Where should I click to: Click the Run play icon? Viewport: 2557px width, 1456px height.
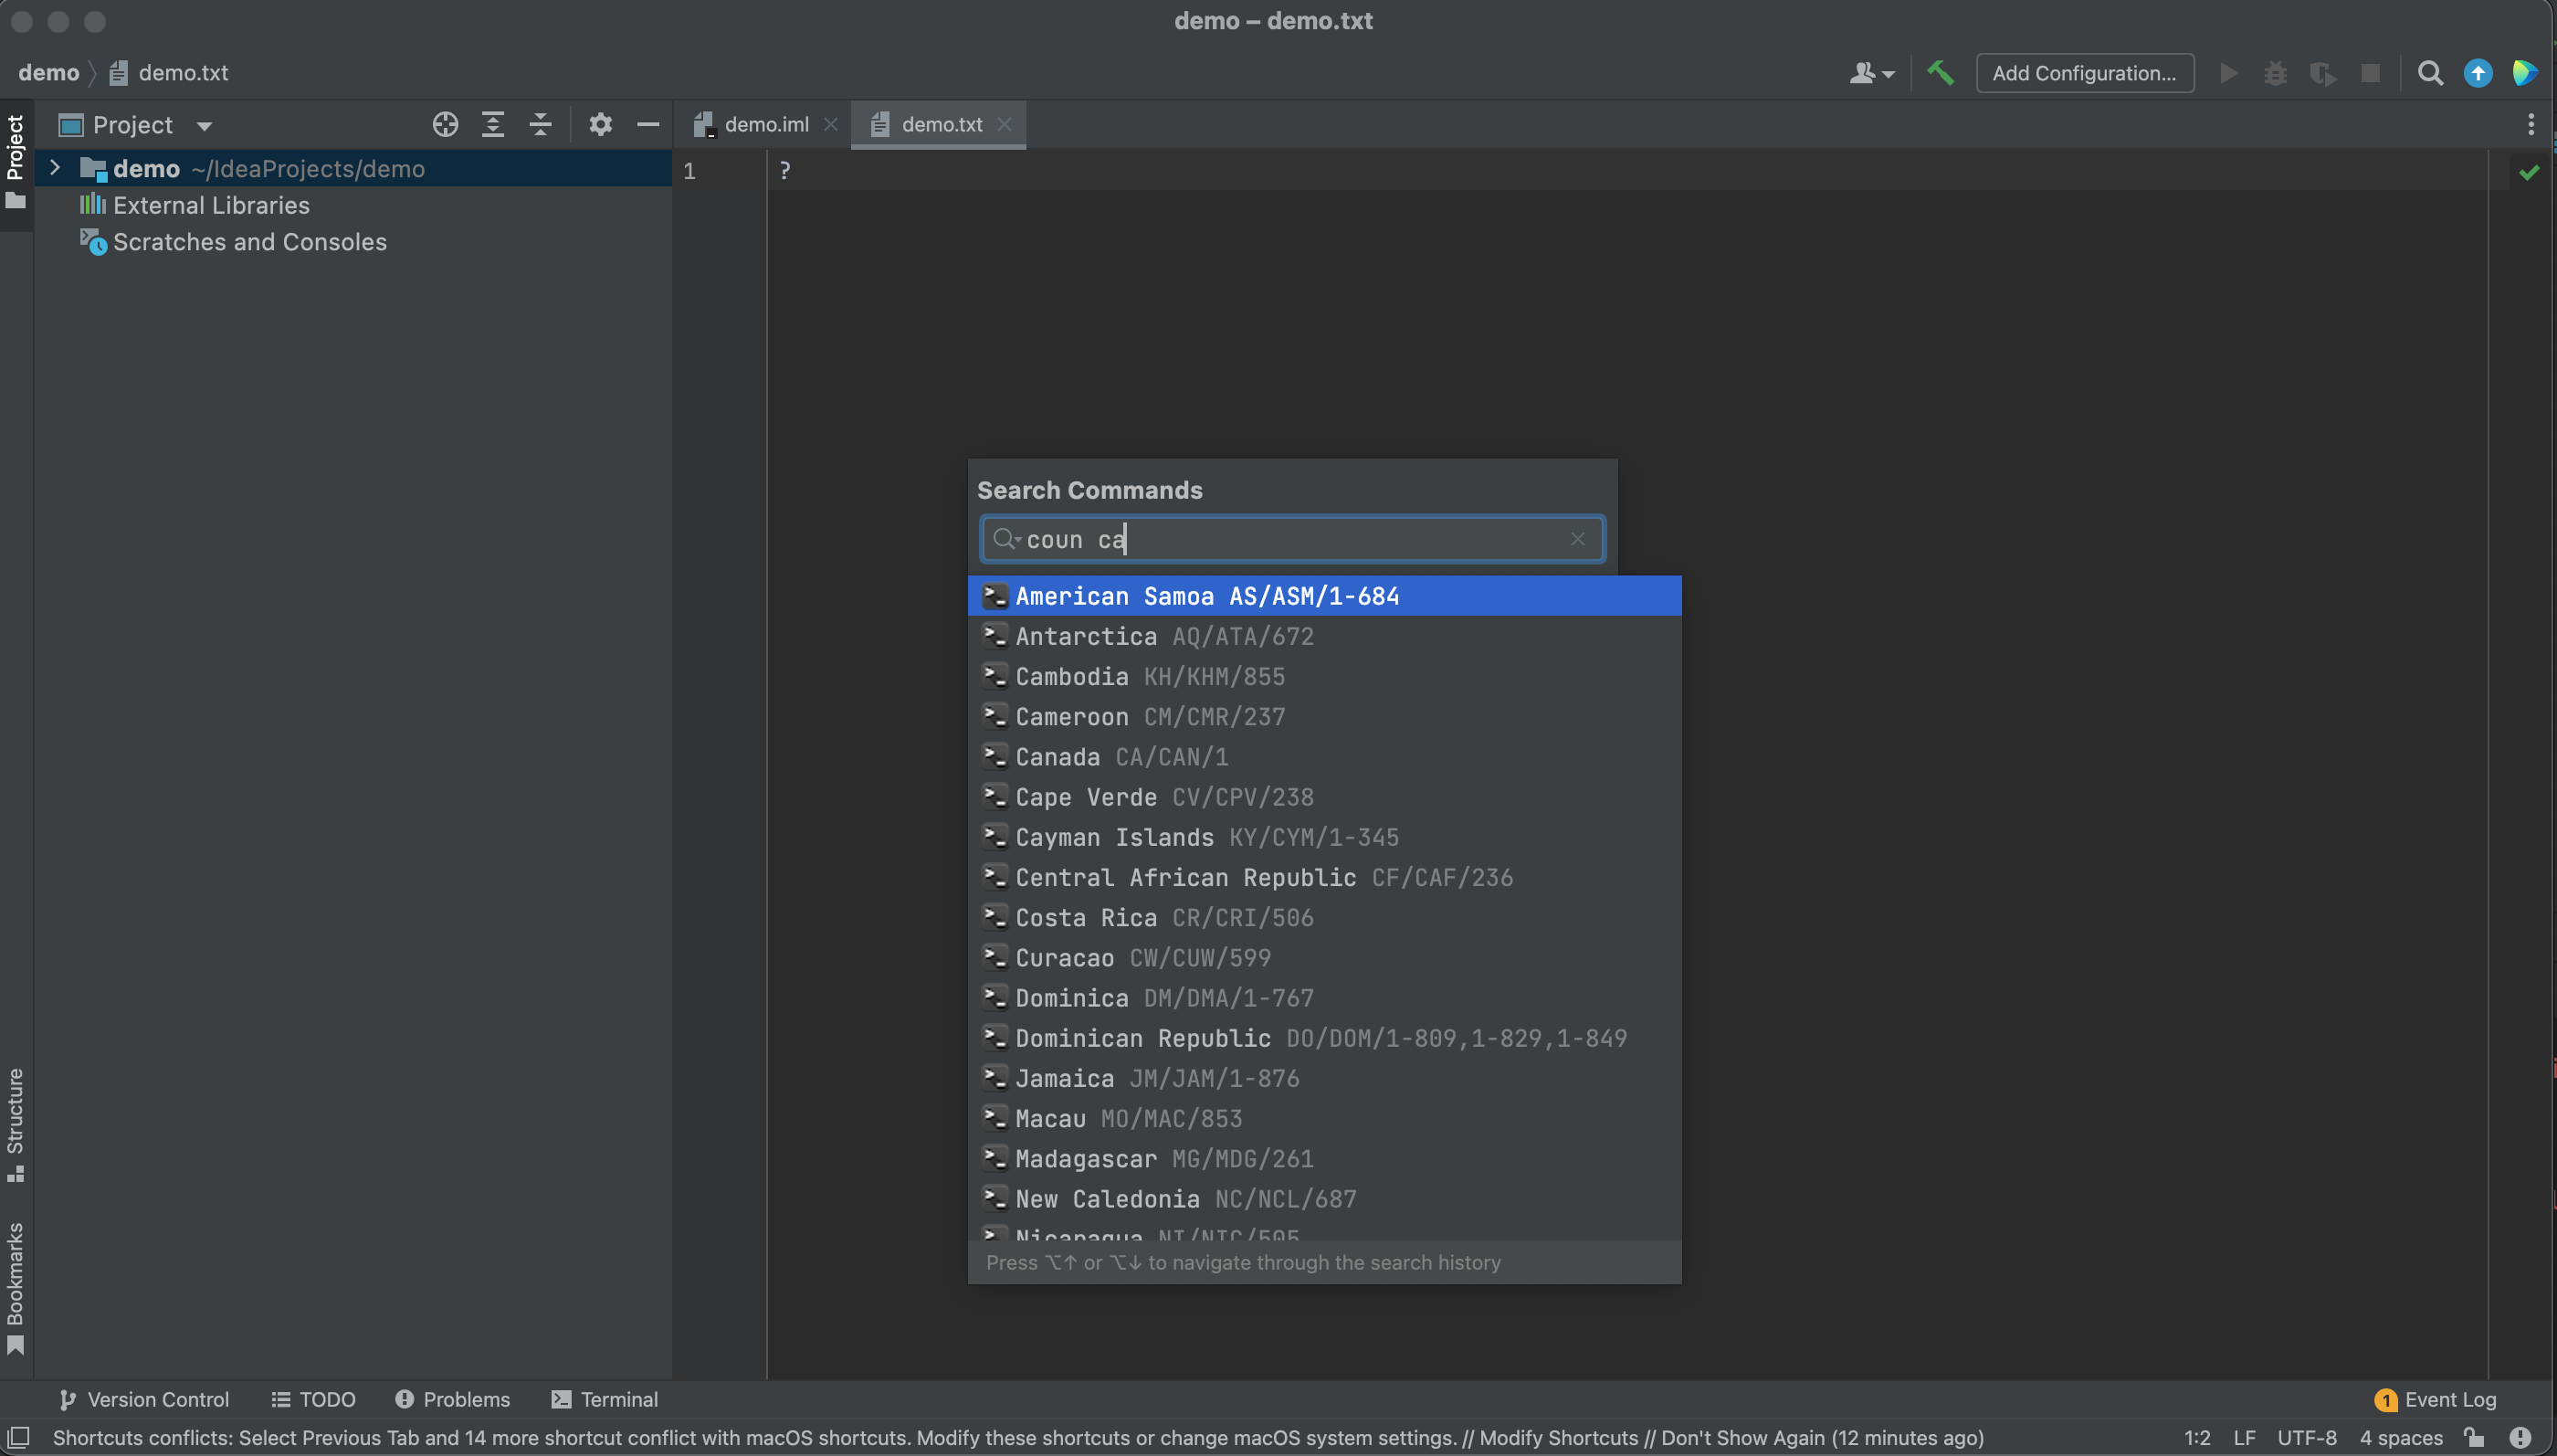(x=2228, y=73)
